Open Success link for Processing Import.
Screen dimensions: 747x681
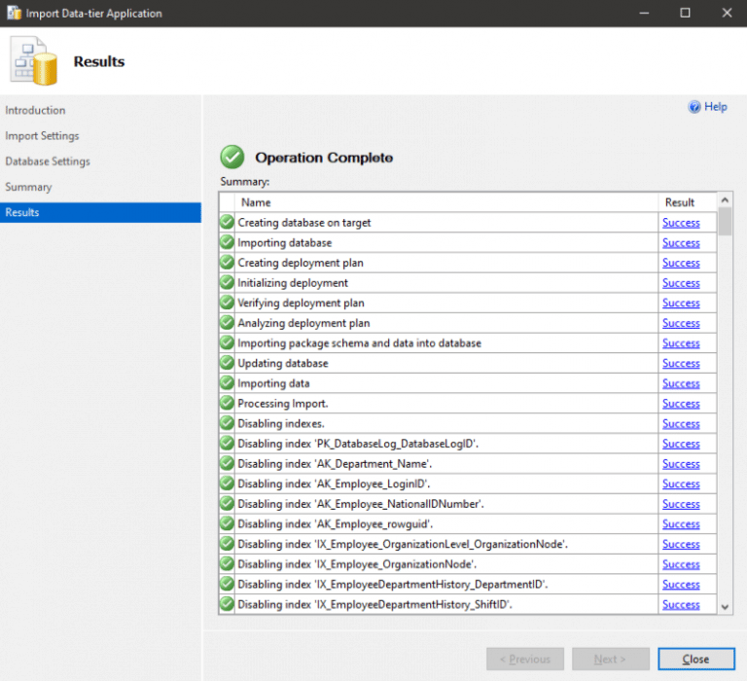(681, 404)
